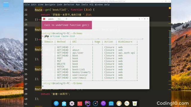
Task: Open the Edit menu
Action: point(34,4)
